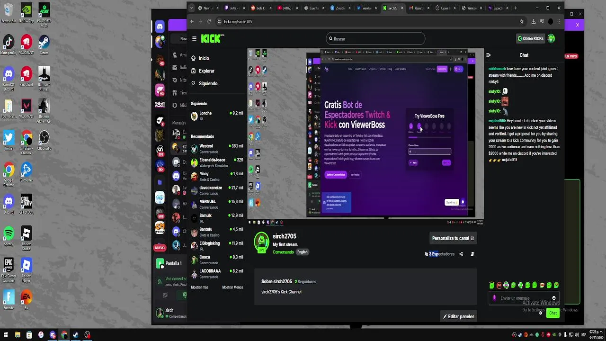The width and height of the screenshot is (606, 341).
Task: Select Santutu in recommended list
Action: (217, 232)
